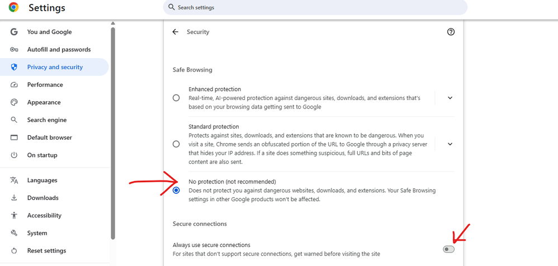The image size is (558, 266).
Task: Select No protection radio button
Action: click(x=176, y=191)
